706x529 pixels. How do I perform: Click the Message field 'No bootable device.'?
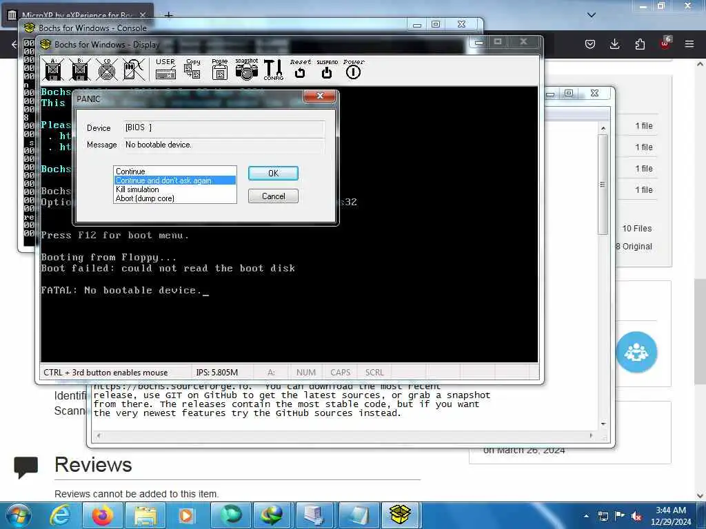[x=224, y=145]
